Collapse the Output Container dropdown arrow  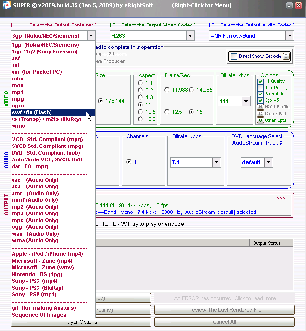click(91, 36)
